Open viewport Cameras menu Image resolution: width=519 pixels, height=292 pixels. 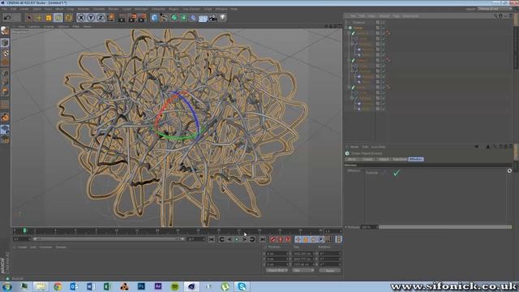[x=34, y=26]
